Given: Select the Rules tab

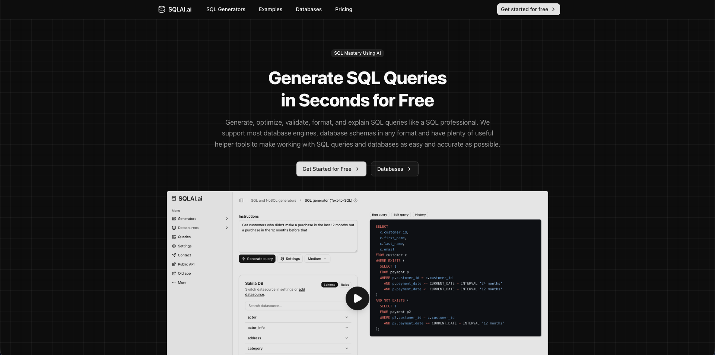Looking at the screenshot, I should [x=345, y=285].
